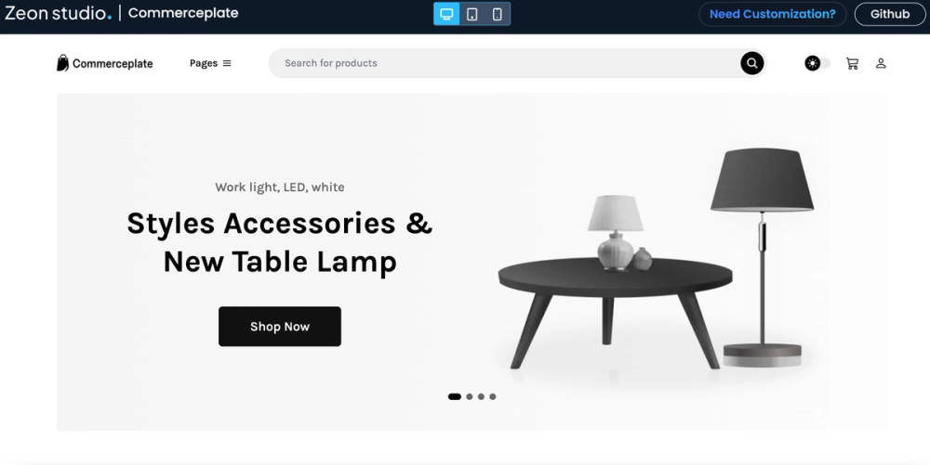This screenshot has width=930, height=465.
Task: Focus the Search for products field
Action: tap(504, 63)
